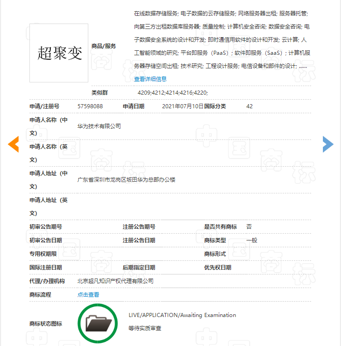Image resolution: width=341 pixels, height=346 pixels.
Task: Select application number 57598088
Action: point(90,106)
